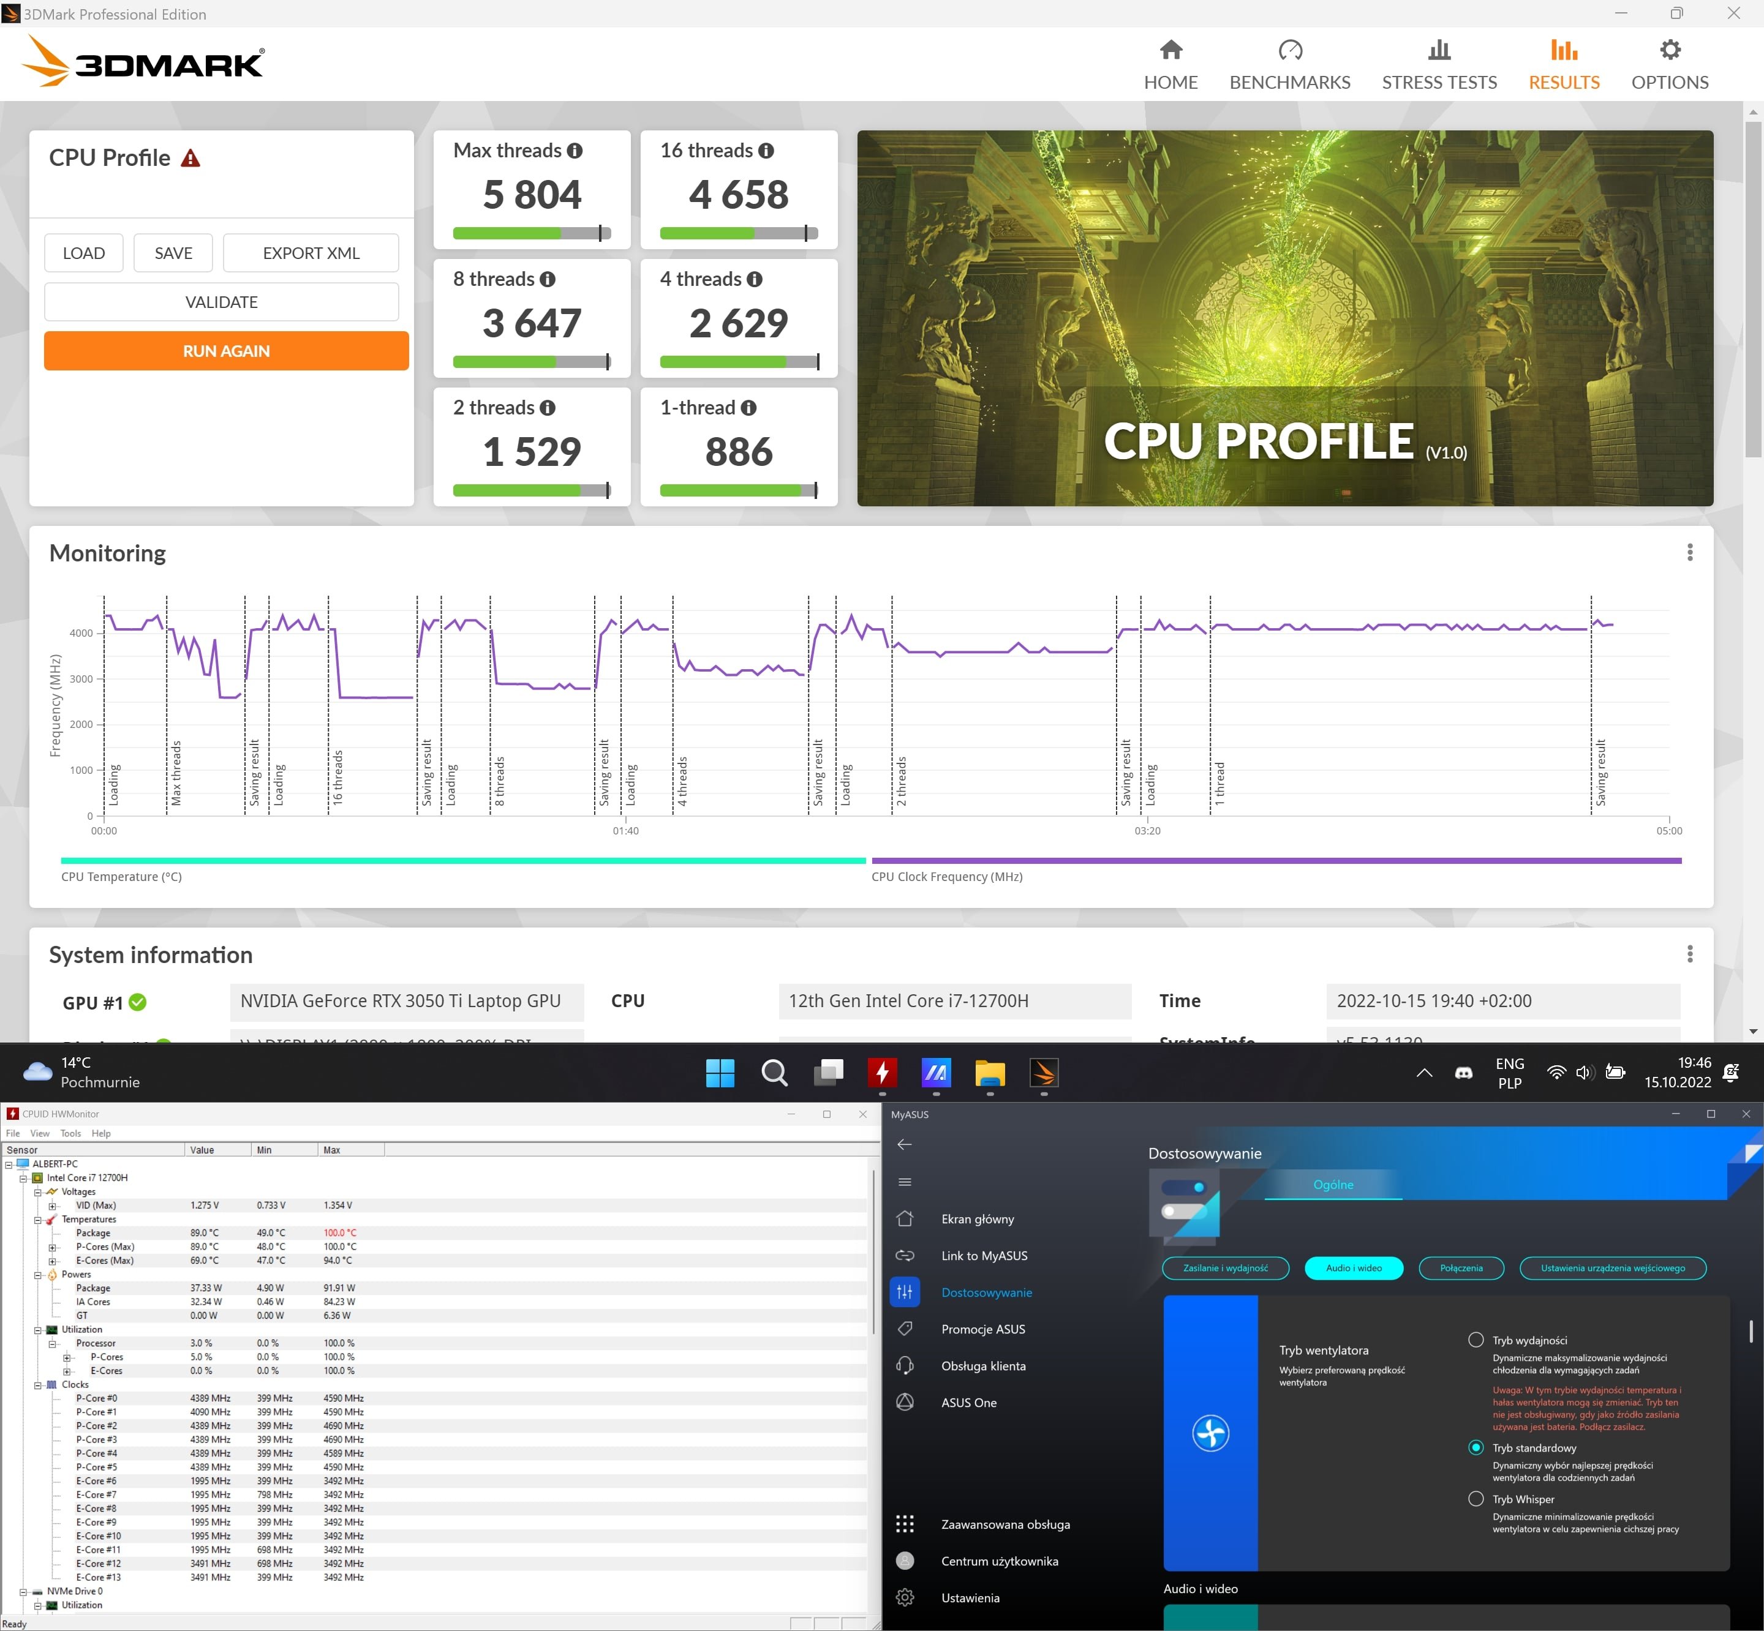Open Centrum użytkownika avatar icon

tap(904, 1561)
